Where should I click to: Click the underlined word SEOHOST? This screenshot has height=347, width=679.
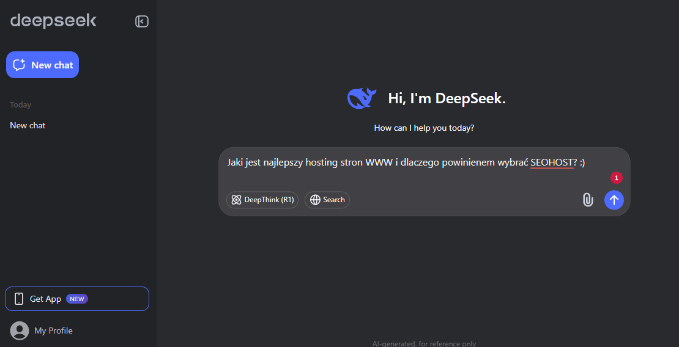click(552, 163)
